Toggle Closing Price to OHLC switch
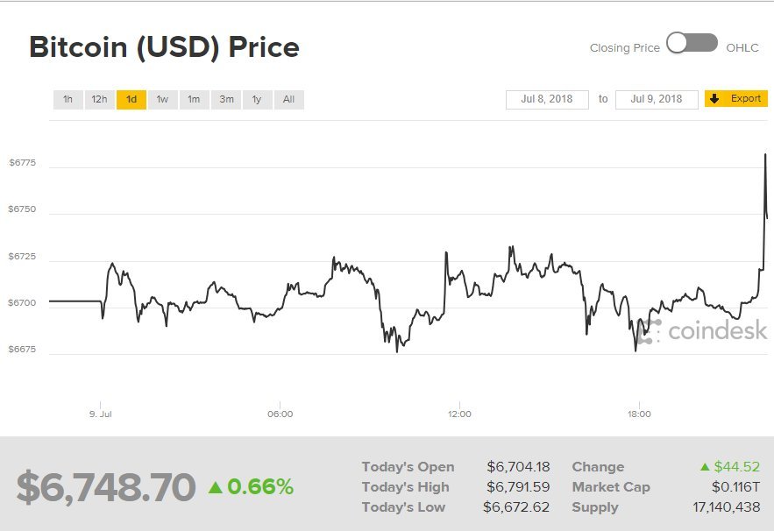774x531 pixels. (x=692, y=43)
